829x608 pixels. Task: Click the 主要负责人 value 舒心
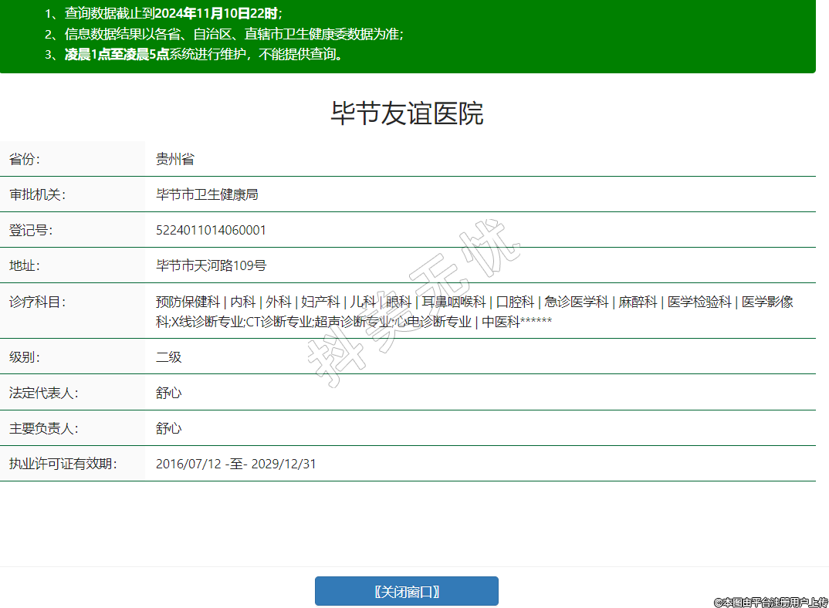(x=168, y=428)
